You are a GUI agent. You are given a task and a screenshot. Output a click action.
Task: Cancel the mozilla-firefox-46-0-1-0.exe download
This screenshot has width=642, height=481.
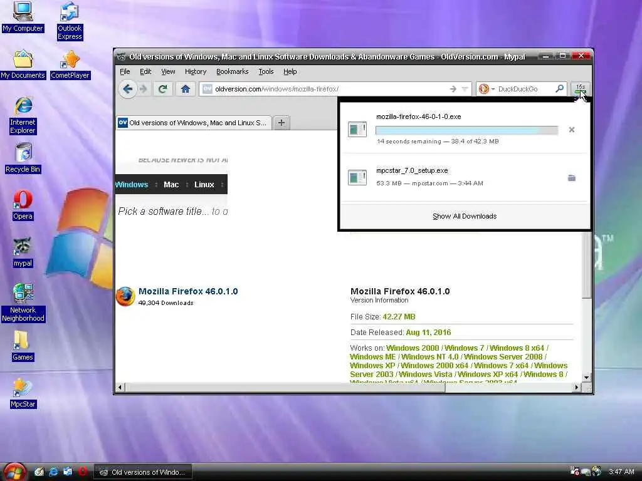pyautogui.click(x=572, y=130)
